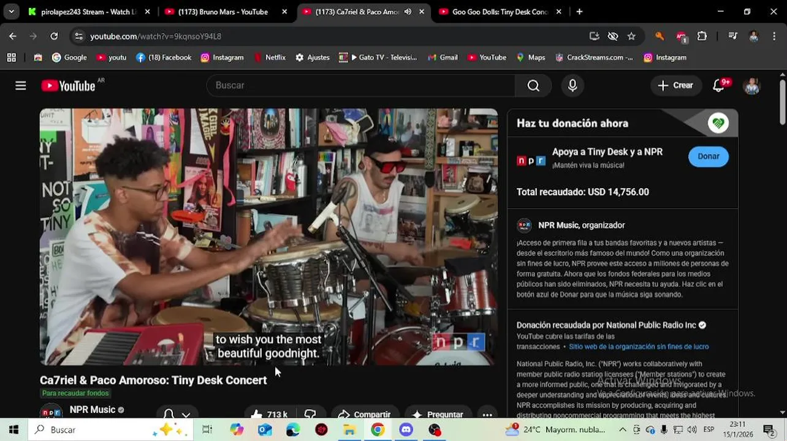
Task: Open YouTube account avatar menu
Action: click(751, 86)
